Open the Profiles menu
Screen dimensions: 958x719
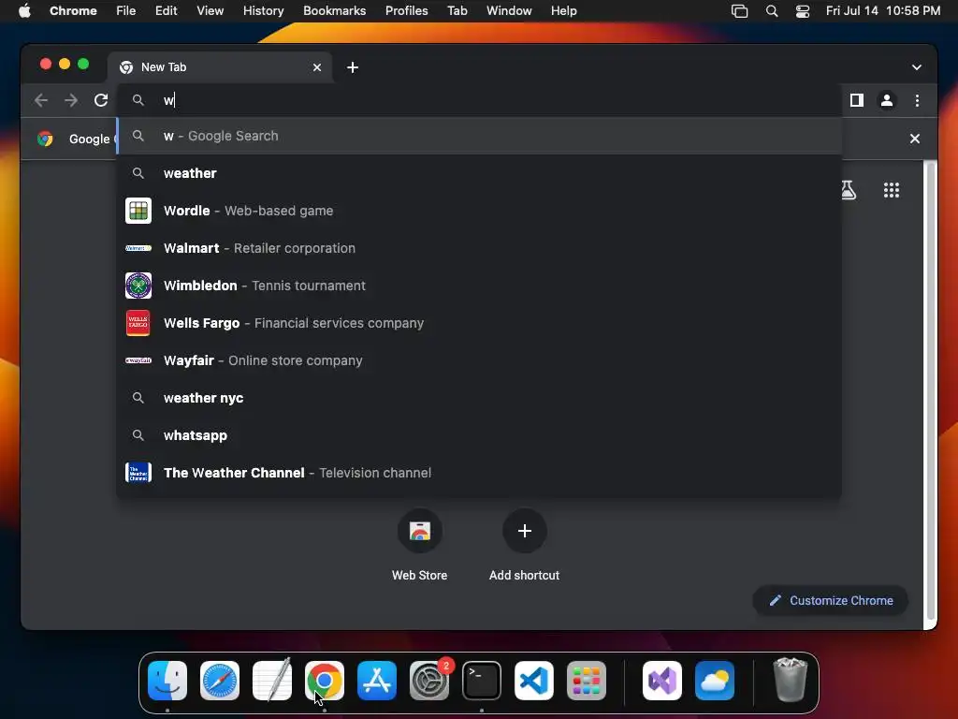coord(406,11)
